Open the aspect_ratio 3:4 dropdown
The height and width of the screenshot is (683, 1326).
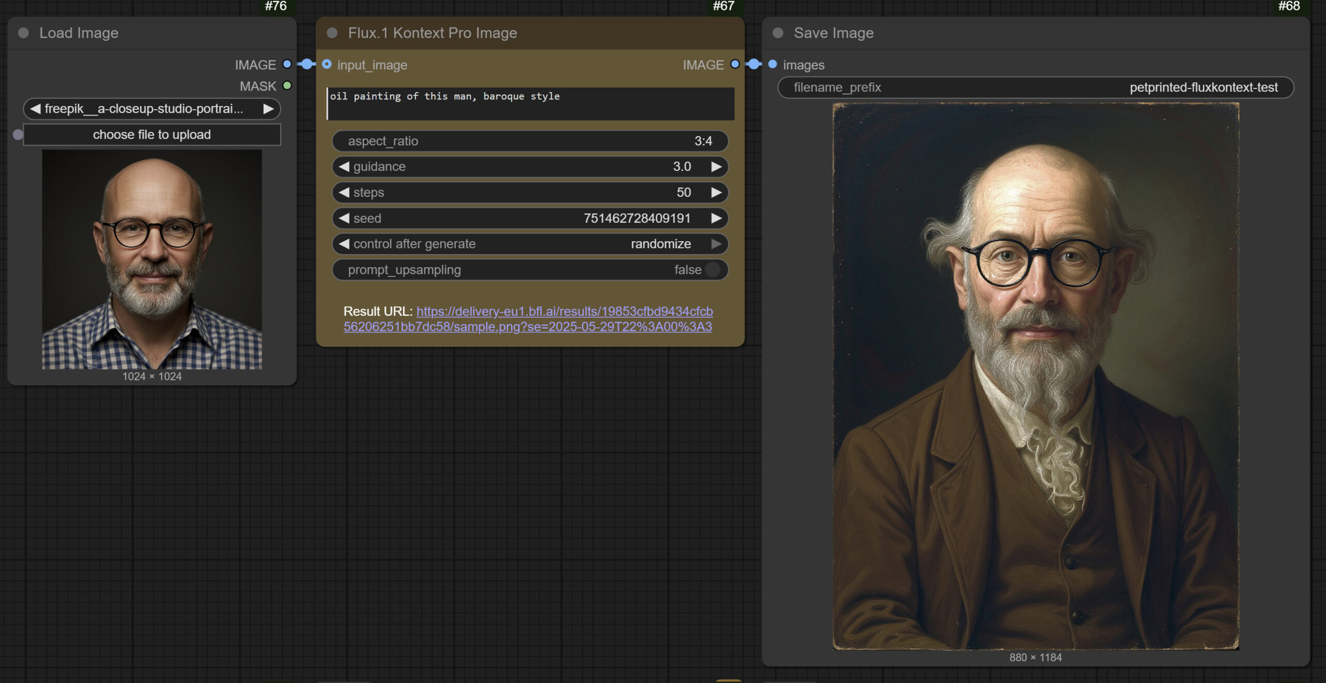pos(530,141)
